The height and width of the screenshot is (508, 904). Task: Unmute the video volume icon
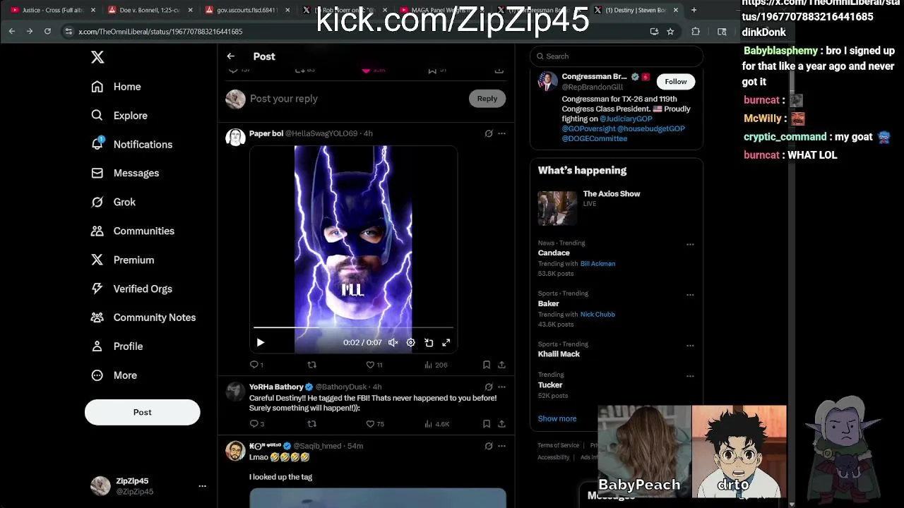[x=393, y=343]
